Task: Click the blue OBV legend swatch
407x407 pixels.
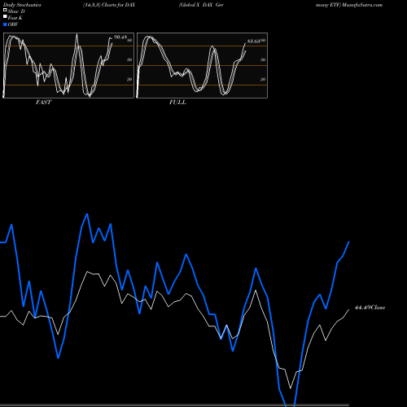Action: [x=5, y=24]
